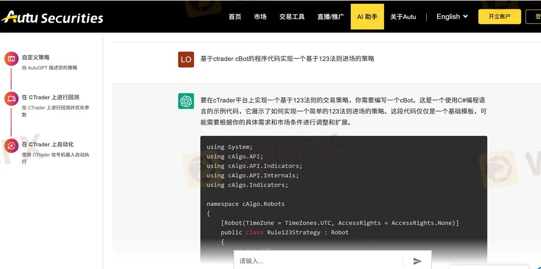Click the 'using cAlgo.API.Internals;' code line
Viewport: 541px width, 269px height.
tap(253, 175)
